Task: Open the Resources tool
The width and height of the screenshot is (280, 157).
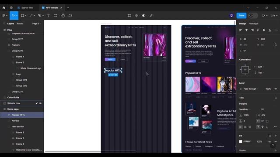Action: (x=56, y=16)
